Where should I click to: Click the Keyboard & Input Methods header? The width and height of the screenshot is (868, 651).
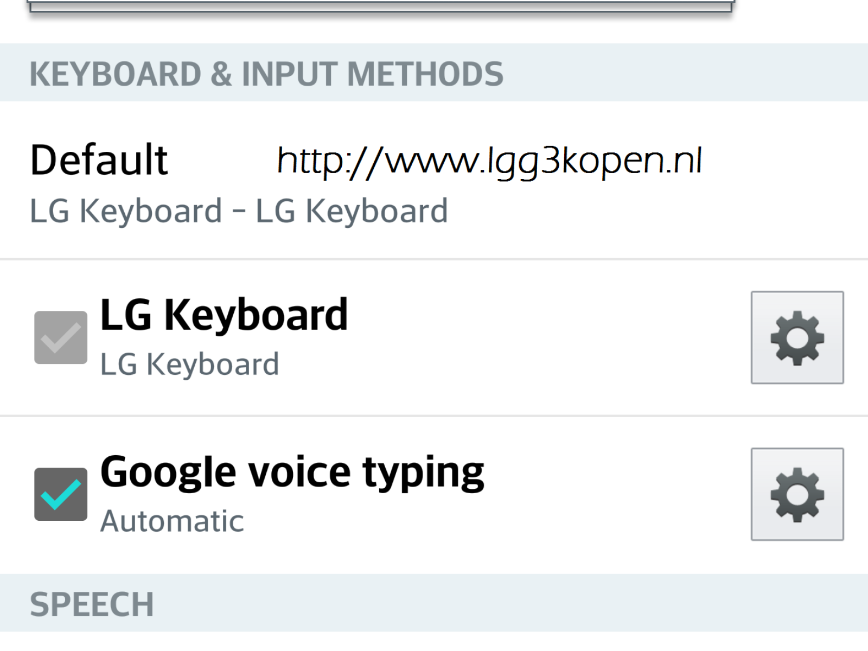(x=266, y=74)
